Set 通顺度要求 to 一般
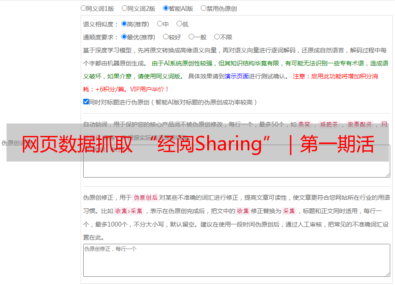This screenshot has width=395, height=285. 192,37
